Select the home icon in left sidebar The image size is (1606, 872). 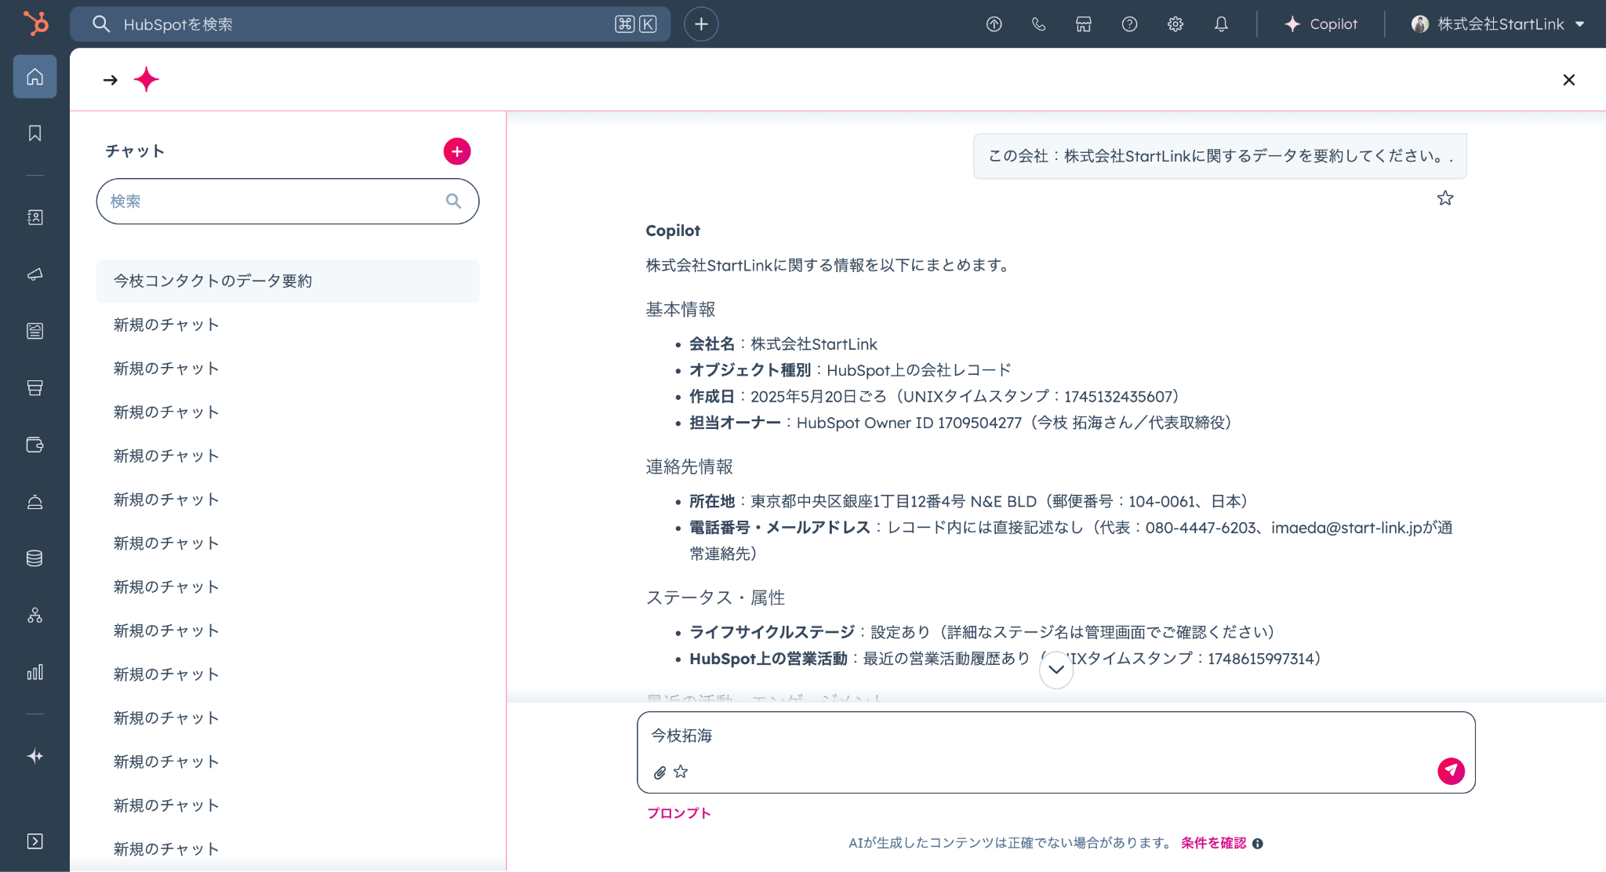35,76
